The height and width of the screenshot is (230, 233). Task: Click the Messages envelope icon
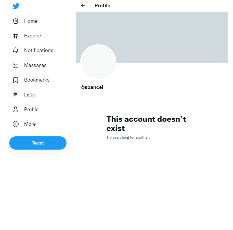coord(15,65)
